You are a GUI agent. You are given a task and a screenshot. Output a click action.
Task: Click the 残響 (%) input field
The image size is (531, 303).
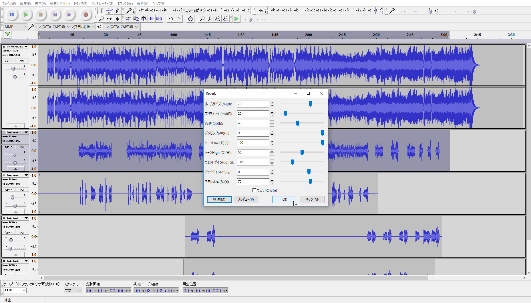pyautogui.click(x=253, y=123)
